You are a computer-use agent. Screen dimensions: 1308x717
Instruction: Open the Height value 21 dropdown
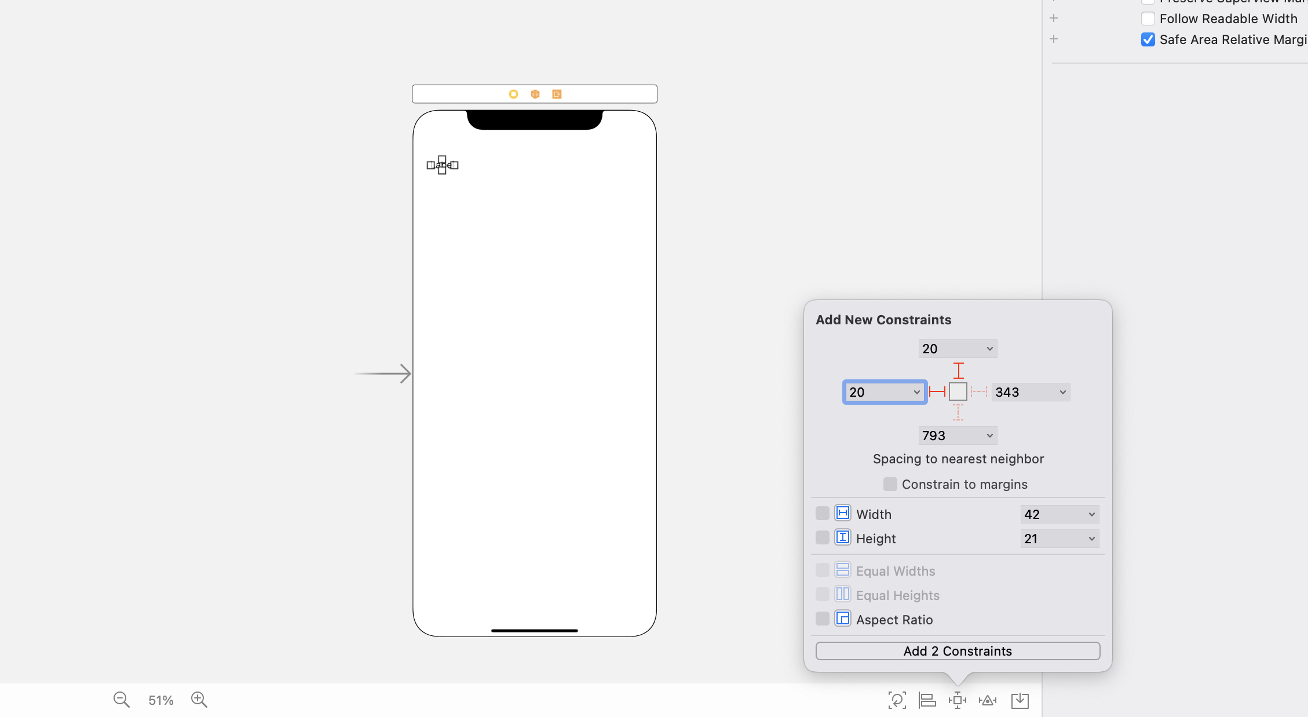click(x=1091, y=539)
